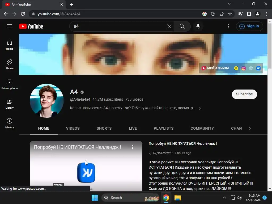This screenshot has width=272, height=204.
Task: Open VK link on channel banner
Action: (x=258, y=68)
